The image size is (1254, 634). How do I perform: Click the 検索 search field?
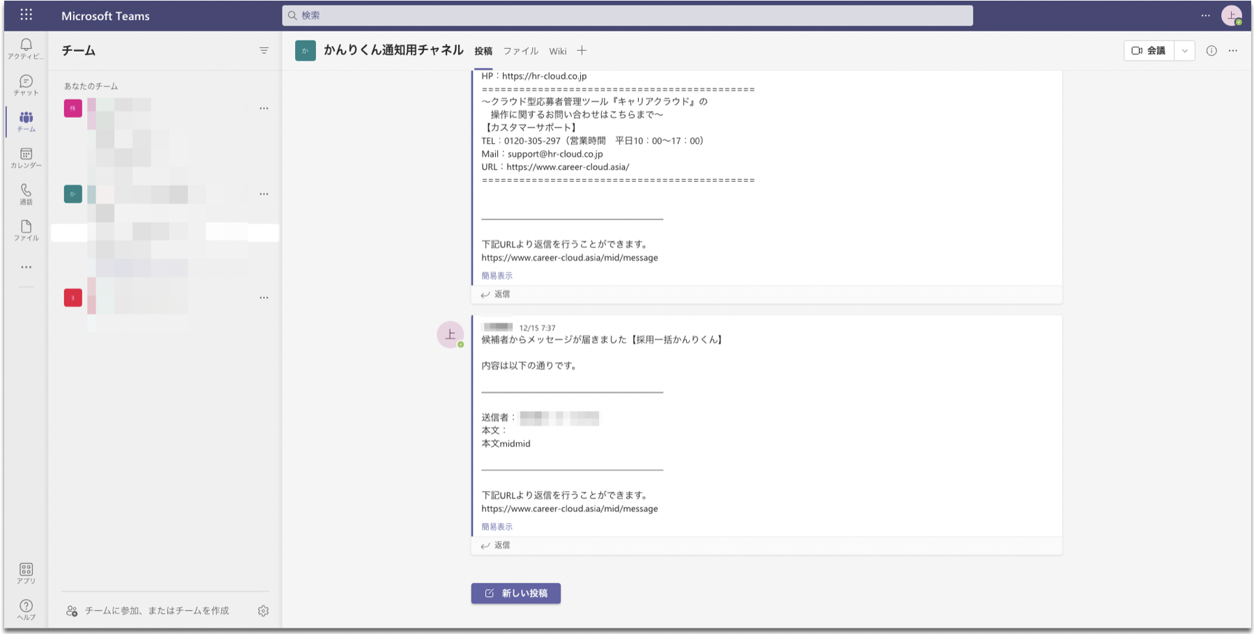coord(626,15)
